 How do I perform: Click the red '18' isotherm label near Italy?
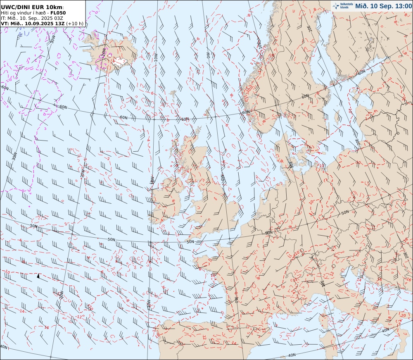[389, 318]
